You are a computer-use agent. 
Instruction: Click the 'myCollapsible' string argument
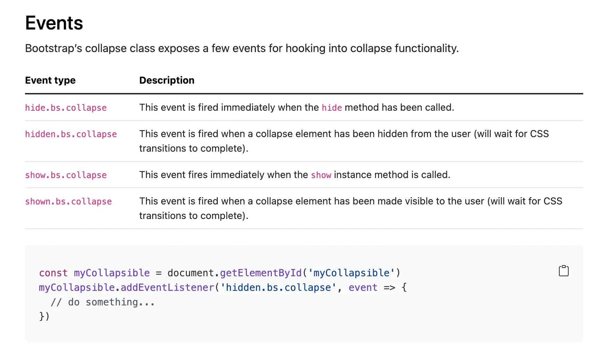[x=351, y=273]
